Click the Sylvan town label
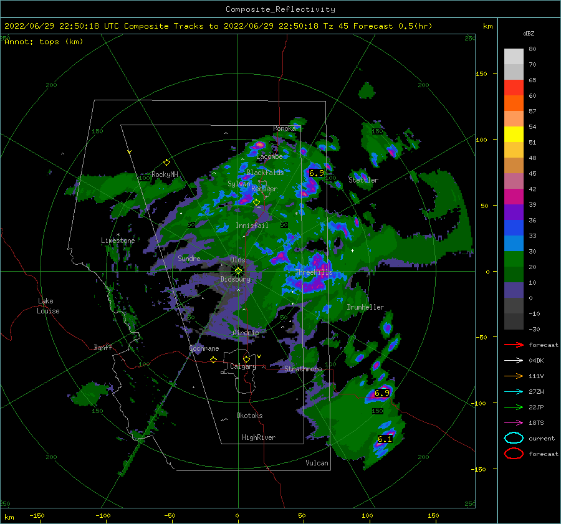Screen dimensions: 561x524 click(239, 184)
